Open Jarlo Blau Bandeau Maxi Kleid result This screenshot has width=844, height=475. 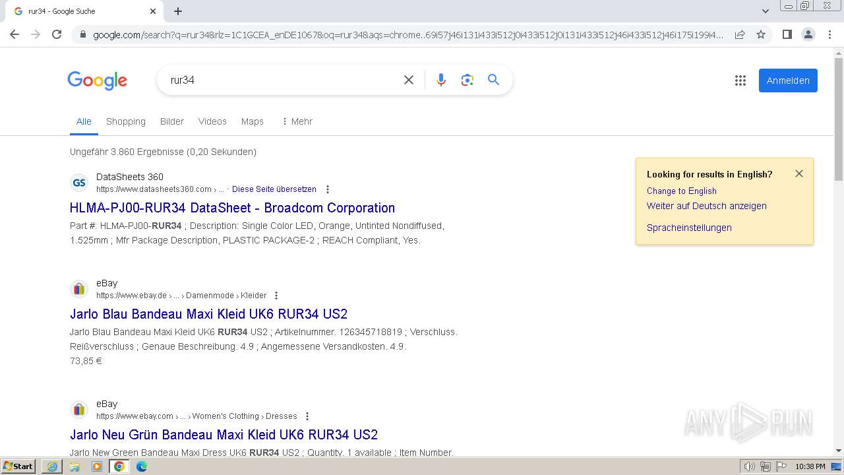(x=208, y=314)
